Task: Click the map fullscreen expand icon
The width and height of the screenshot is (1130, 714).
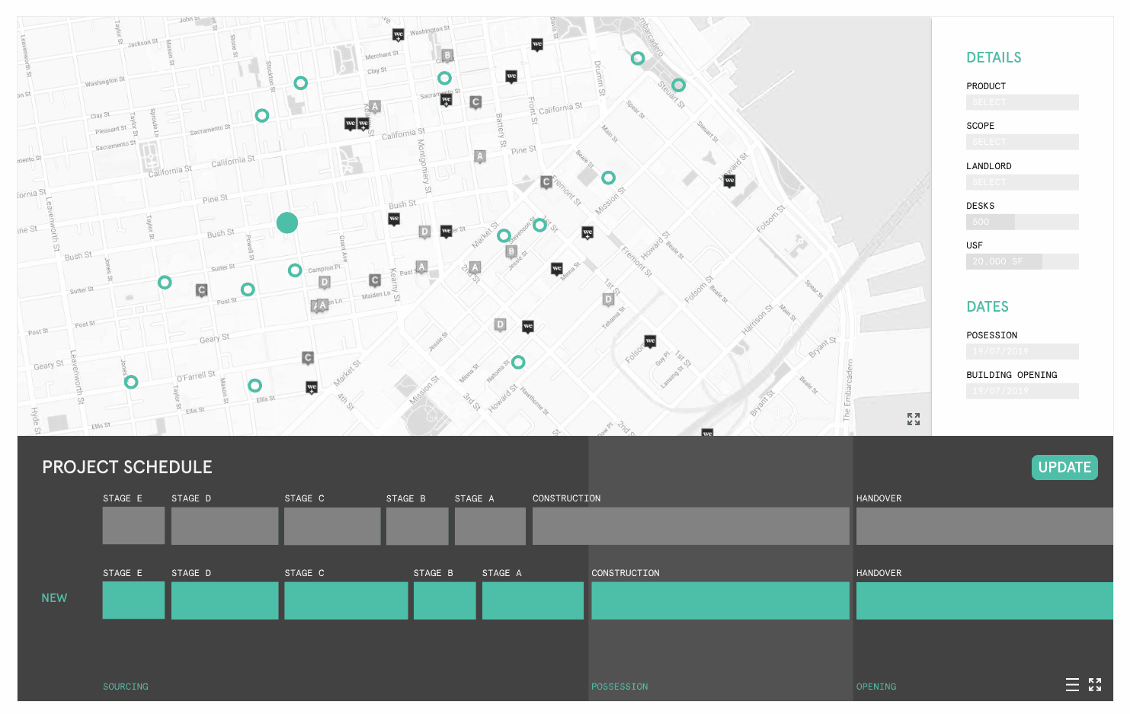Action: pos(912,418)
